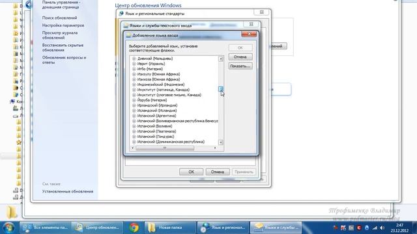
Task: Select Исикоза (Южная Африка) in the list
Action: (x=158, y=79)
